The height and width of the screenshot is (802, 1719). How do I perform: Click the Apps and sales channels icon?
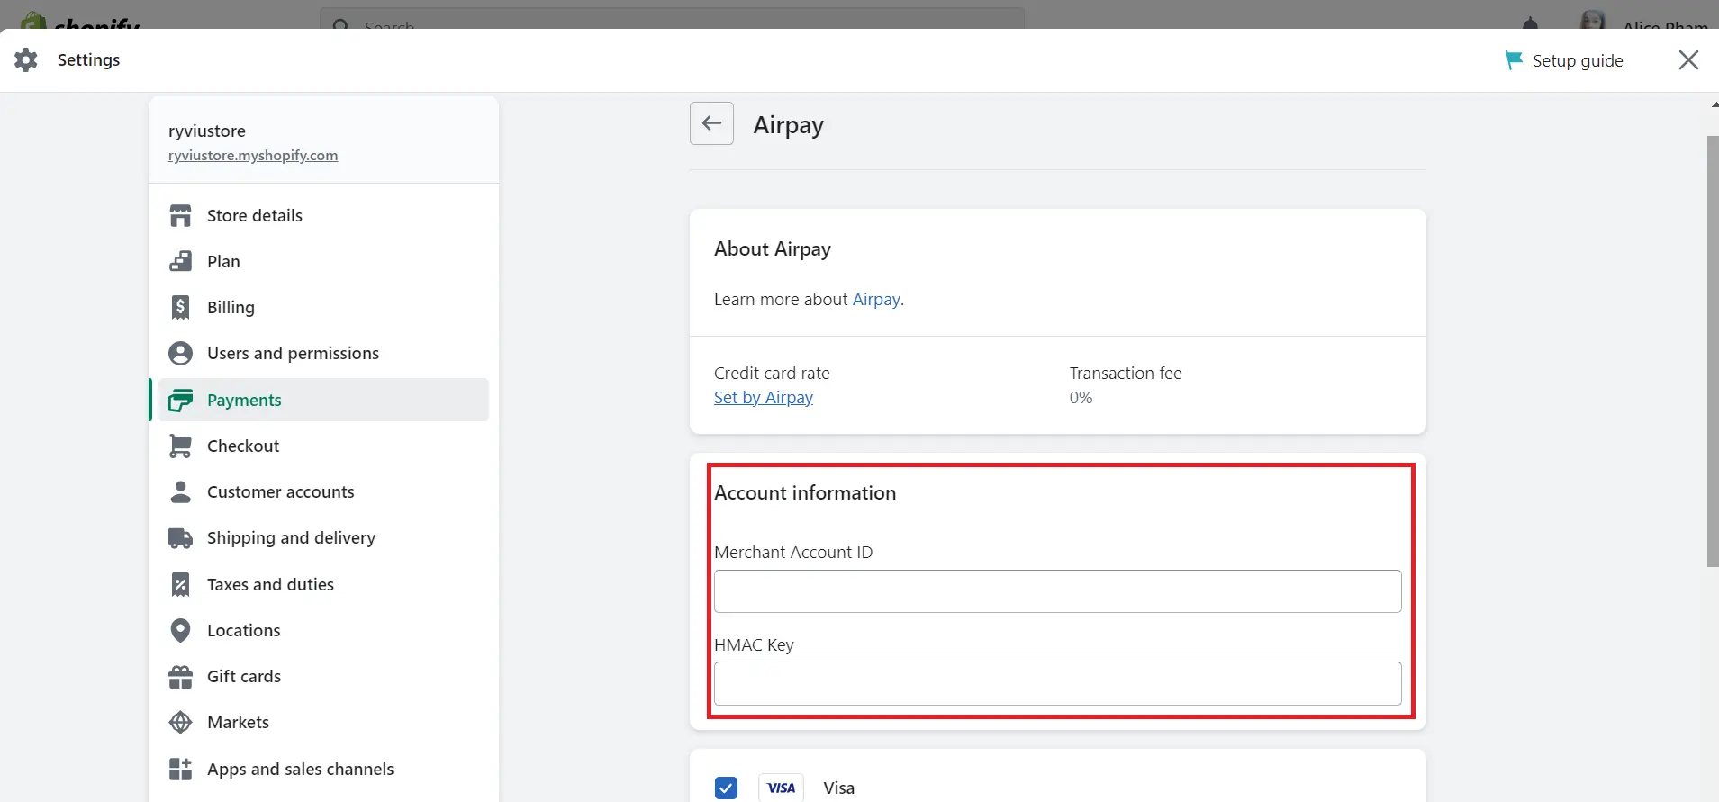pos(180,770)
